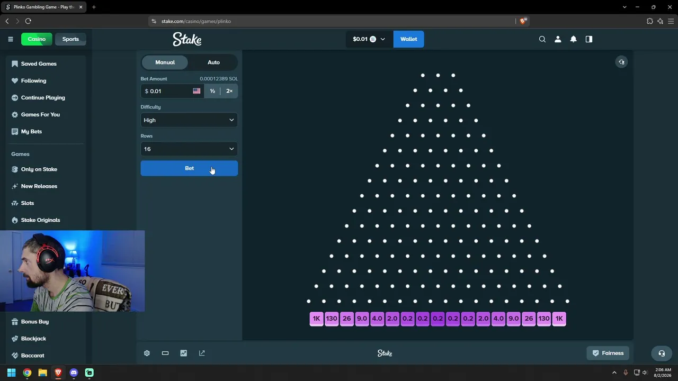The width and height of the screenshot is (678, 381).
Task: Open Games For You in the sidebar
Action: 40,114
